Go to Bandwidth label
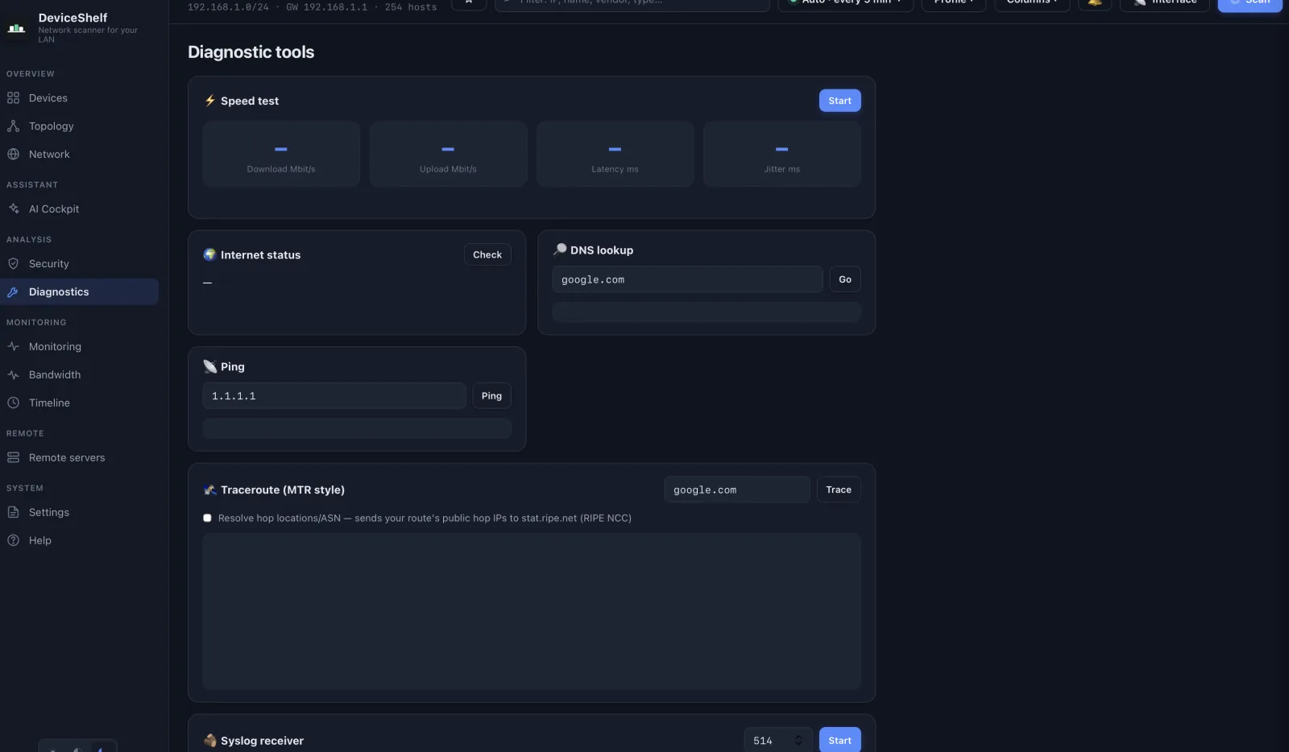Viewport: 1289px width, 752px height. 55,375
